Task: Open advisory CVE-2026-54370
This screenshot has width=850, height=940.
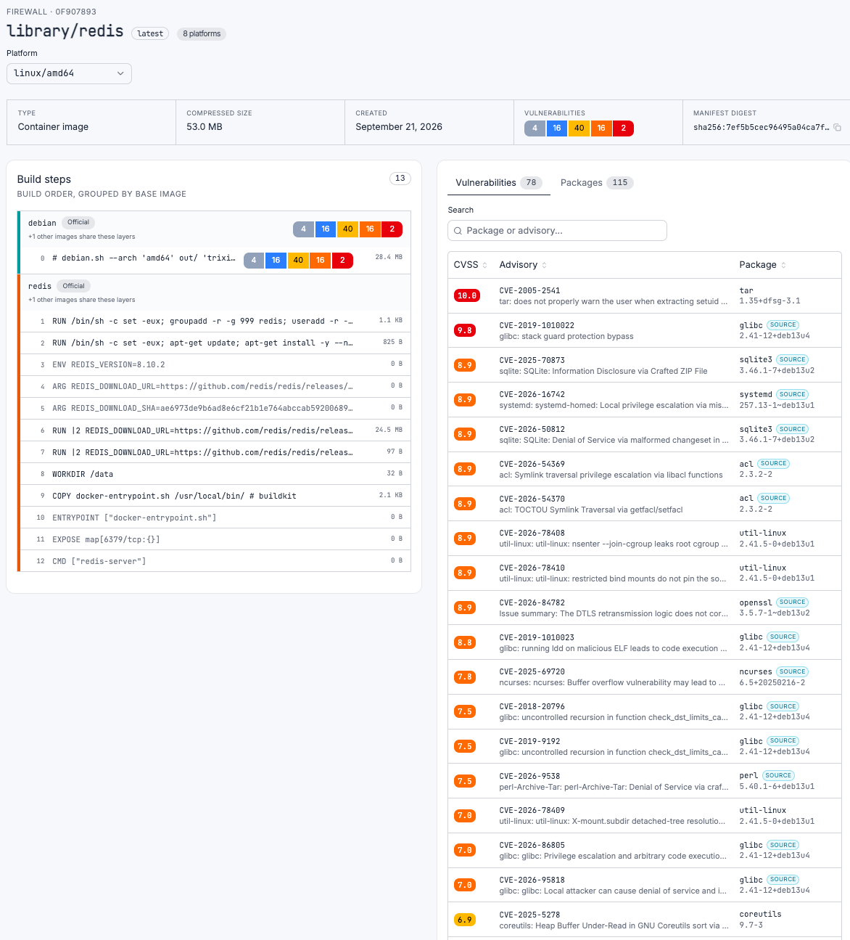Action: coord(532,499)
